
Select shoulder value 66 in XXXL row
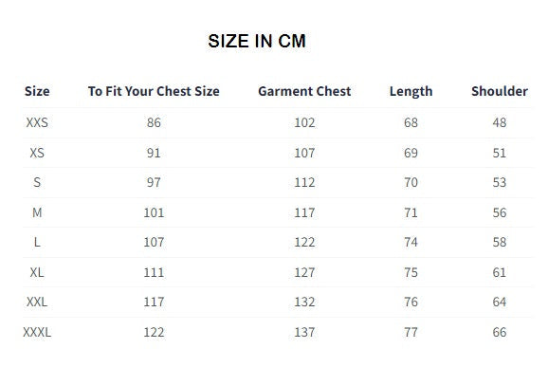click(500, 332)
